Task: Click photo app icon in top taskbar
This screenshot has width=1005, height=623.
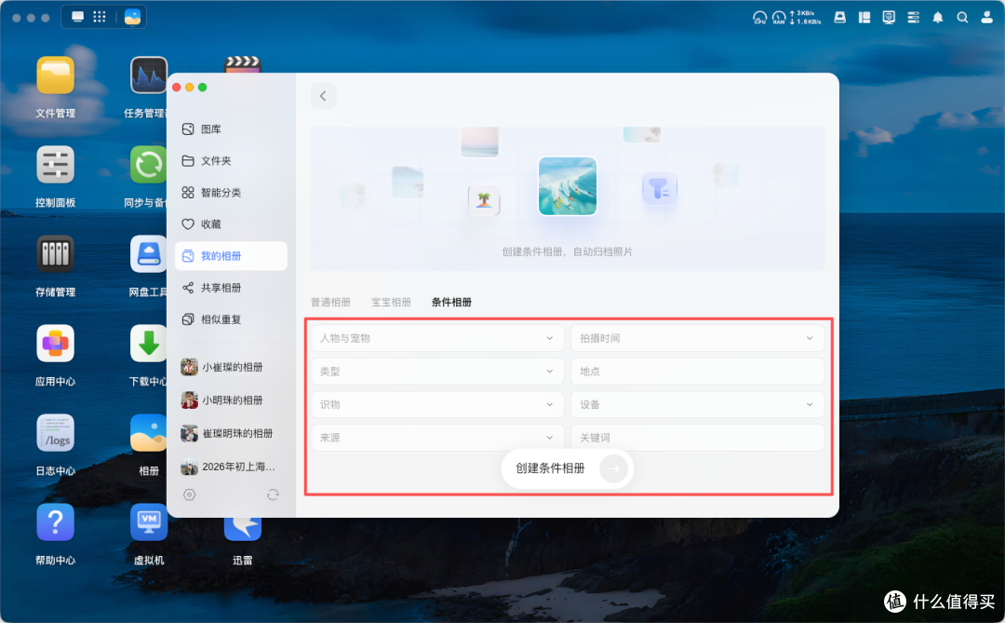Action: [x=133, y=17]
